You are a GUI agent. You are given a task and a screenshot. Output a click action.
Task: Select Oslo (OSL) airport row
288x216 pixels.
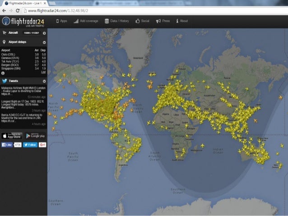(23, 55)
